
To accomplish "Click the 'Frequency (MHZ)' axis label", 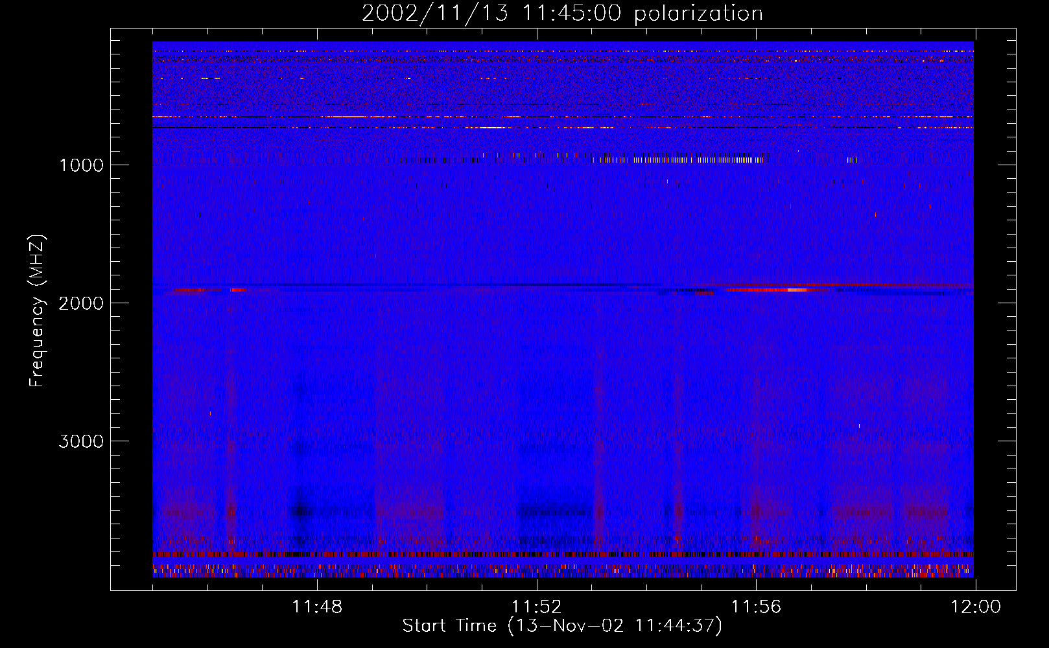I will pyautogui.click(x=38, y=311).
